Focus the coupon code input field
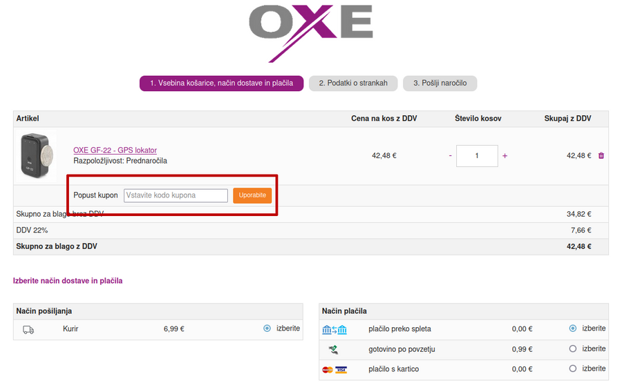622x383 pixels. (176, 195)
